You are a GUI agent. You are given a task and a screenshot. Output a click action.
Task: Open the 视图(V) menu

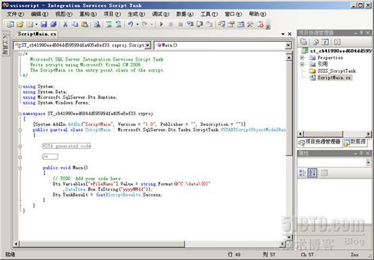pos(64,14)
